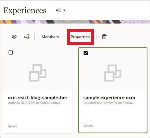Viewport: 150px width, 138px height.
Task: Click Generic label on sample experience ocm card
Action: [88, 126]
